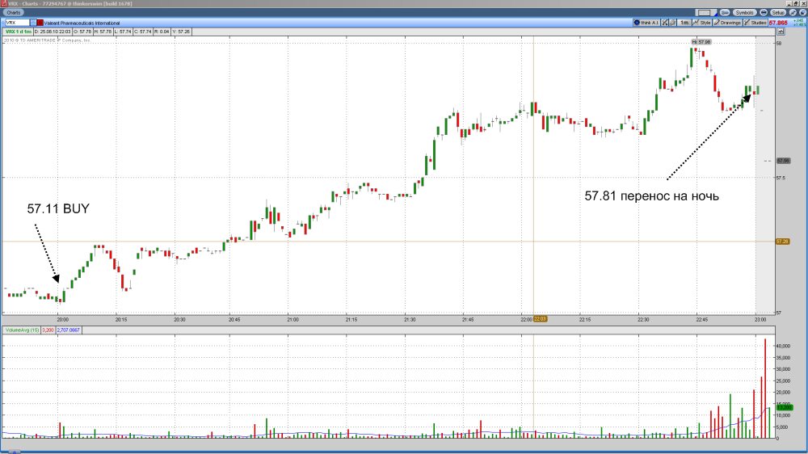The width and height of the screenshot is (808, 454).
Task: Click the H: 57.78 high value
Action: tap(103, 32)
